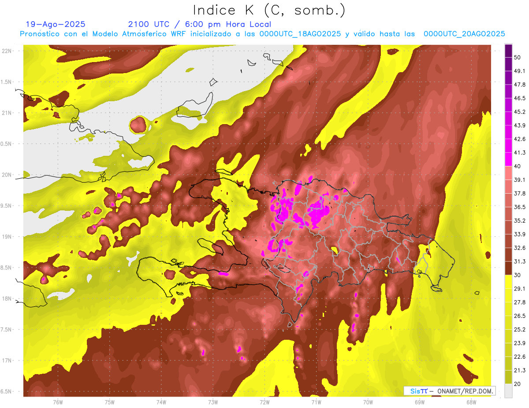Pick the dark purple legend swatch above 50
The height and width of the screenshot is (408, 529).
point(508,51)
